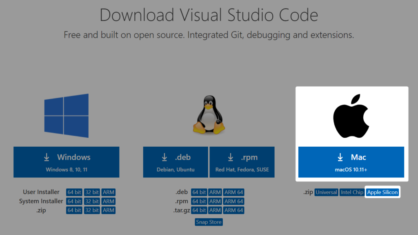
Task: Get Linux .rpm 64 bit
Action: click(x=199, y=201)
